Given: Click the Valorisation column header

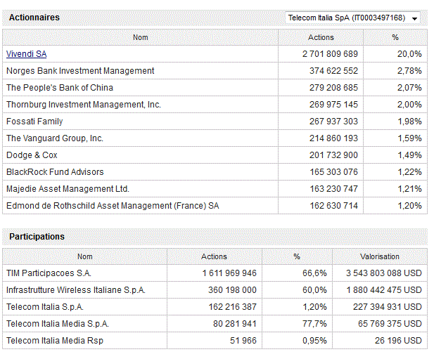Looking at the screenshot, I should point(380,256).
